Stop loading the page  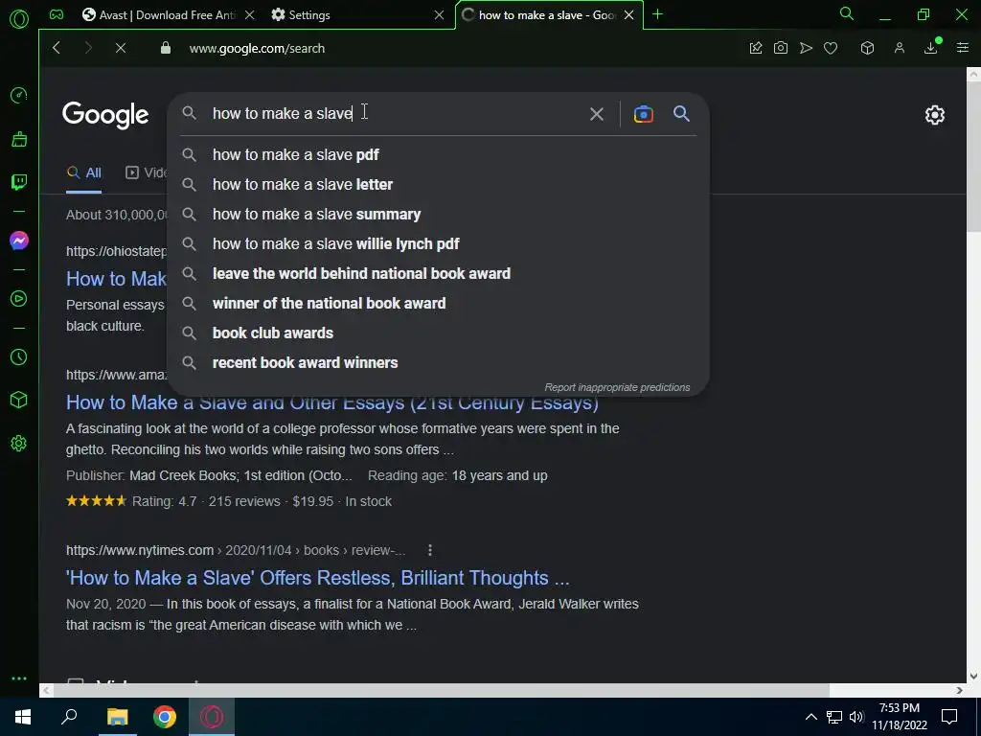click(x=121, y=48)
